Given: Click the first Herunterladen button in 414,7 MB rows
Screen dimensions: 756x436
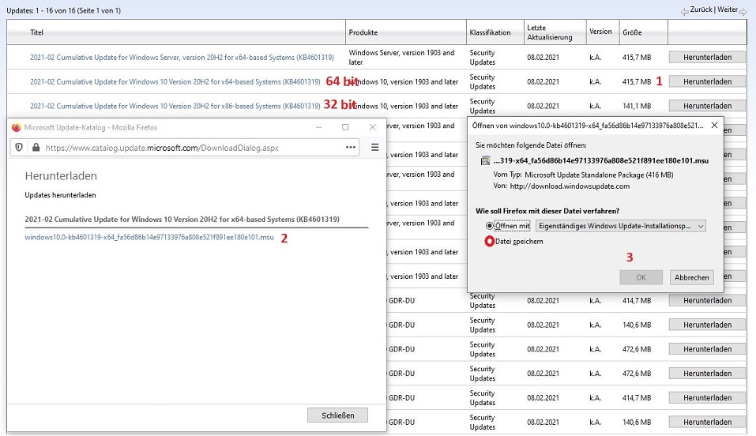Looking at the screenshot, I should [707, 300].
